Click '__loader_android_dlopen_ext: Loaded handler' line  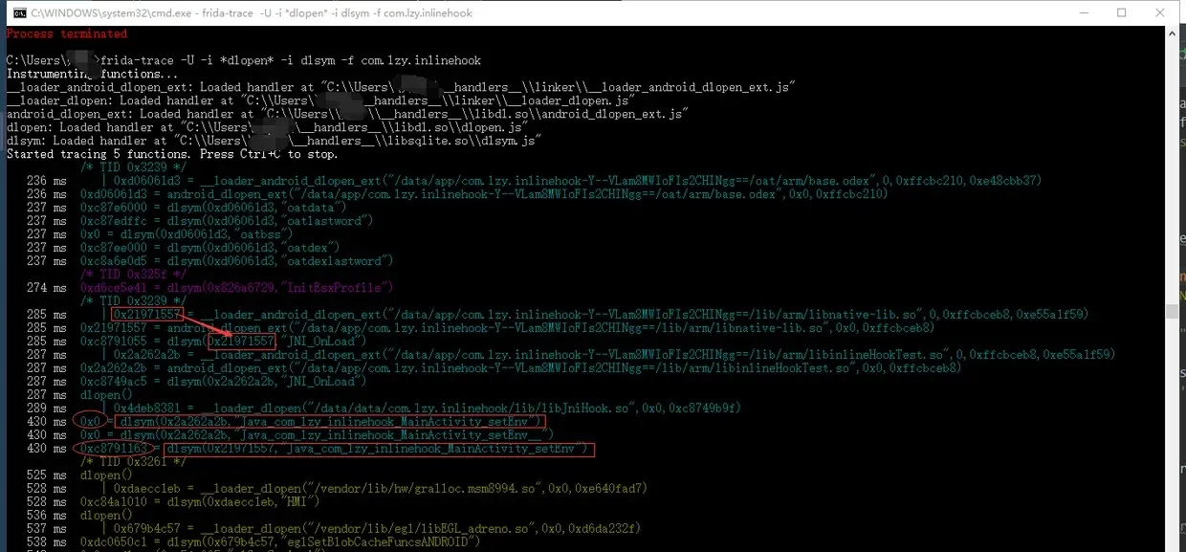tap(401, 87)
